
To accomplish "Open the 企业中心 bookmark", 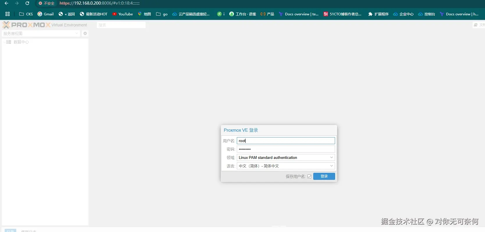I will point(403,14).
